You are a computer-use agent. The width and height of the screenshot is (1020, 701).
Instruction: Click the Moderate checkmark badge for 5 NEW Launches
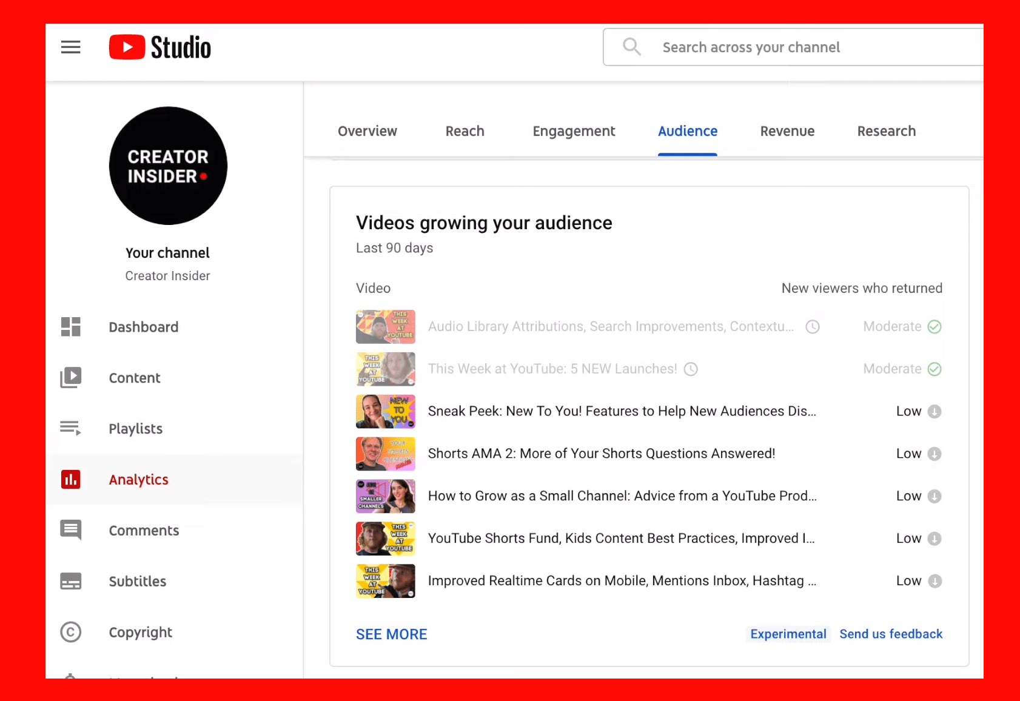[x=934, y=369]
